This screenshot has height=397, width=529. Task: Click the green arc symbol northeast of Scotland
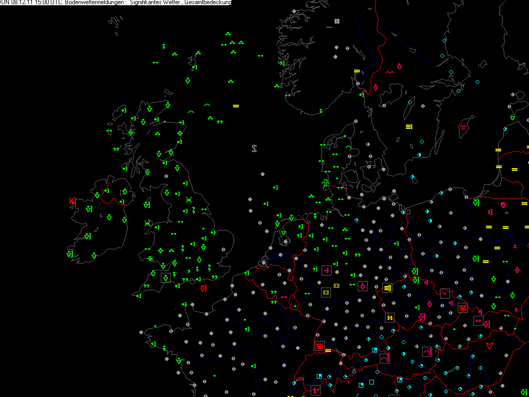207,105
